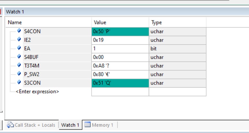The width and height of the screenshot is (249, 133).
Task: Click the variable icon next to EA
Action: point(19,48)
